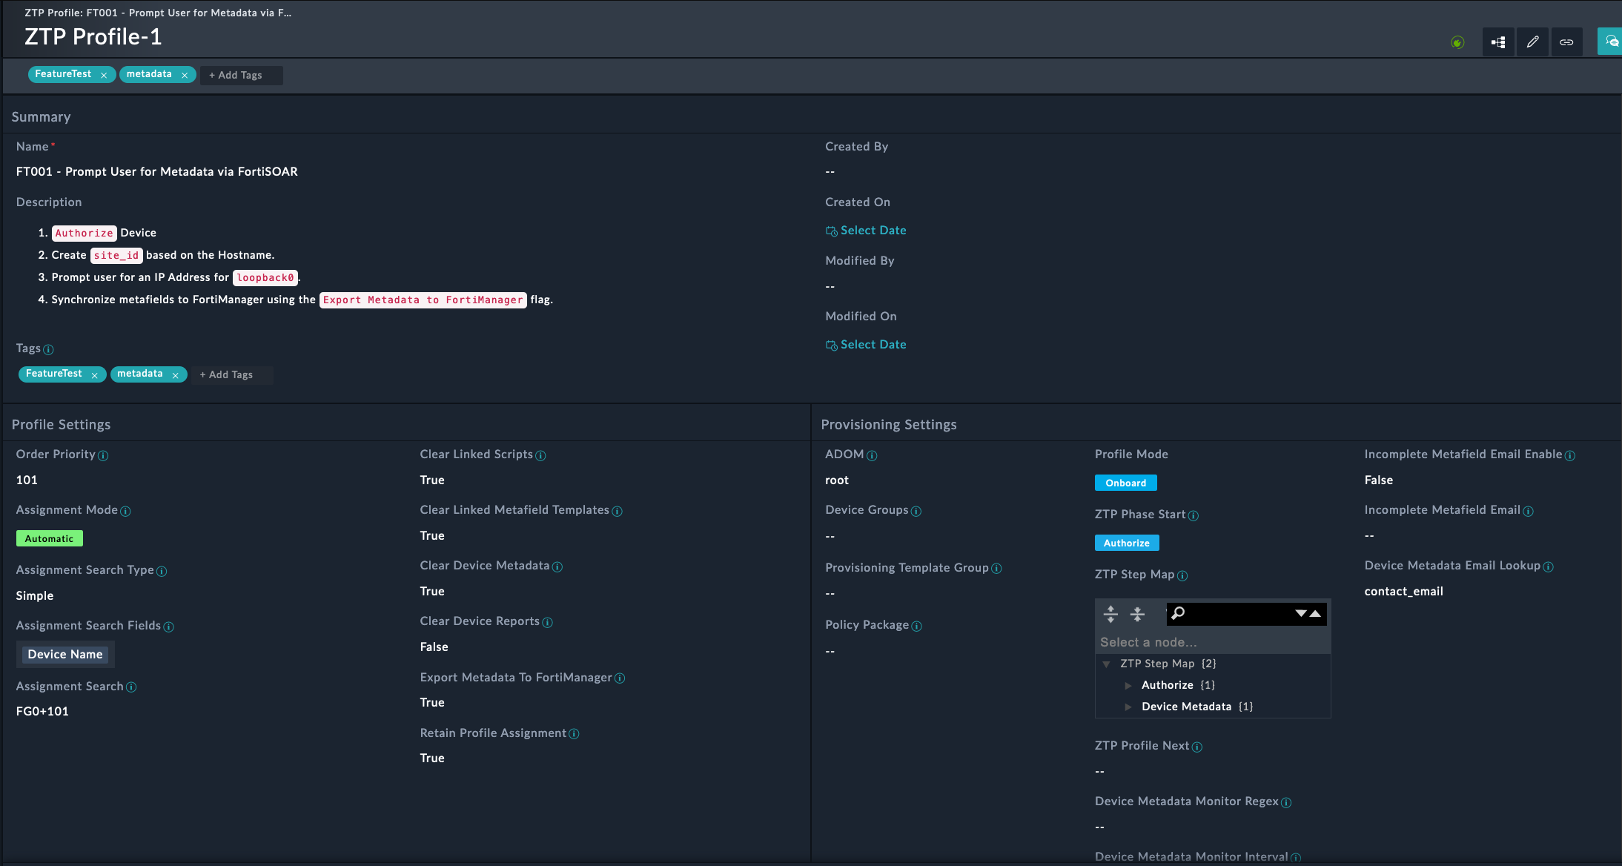This screenshot has height=866, width=1622.
Task: Click Clear Device Reports info icon
Action: click(547, 623)
